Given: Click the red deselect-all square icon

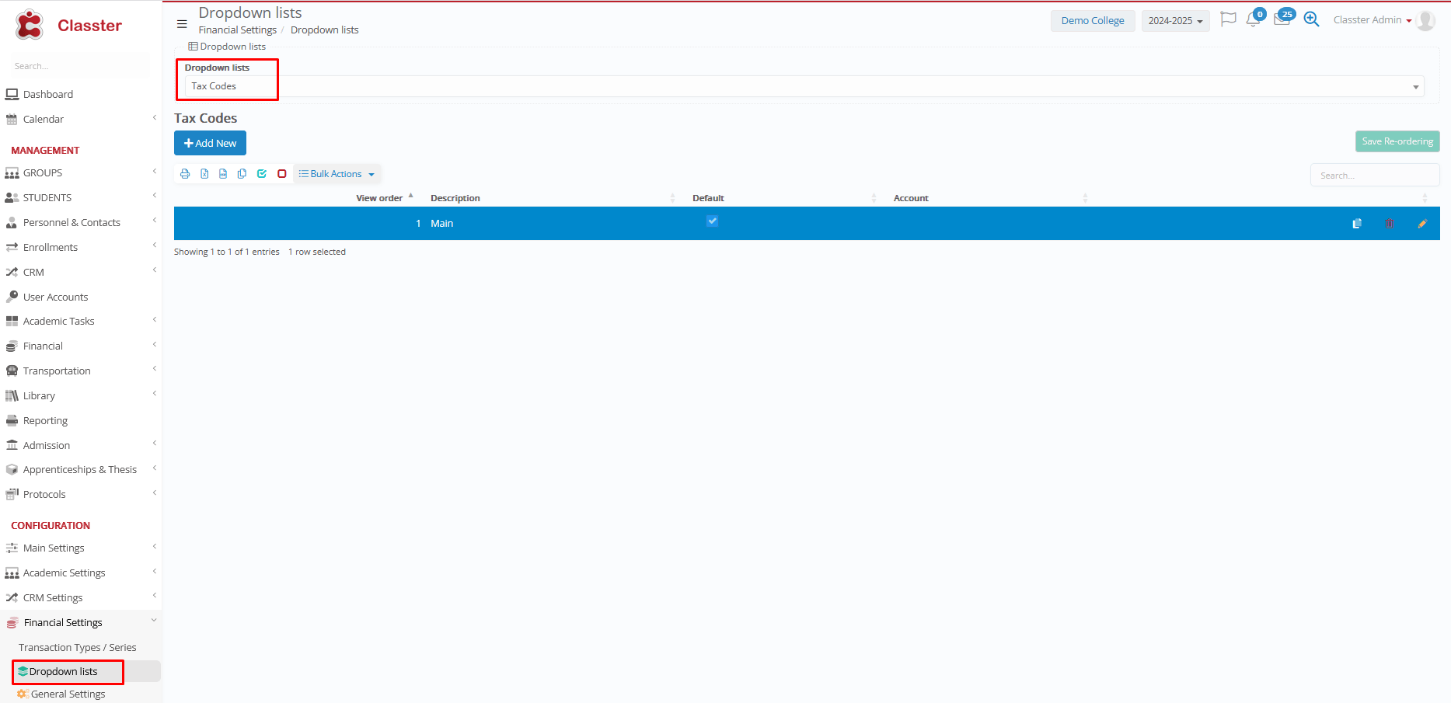Looking at the screenshot, I should 282,174.
